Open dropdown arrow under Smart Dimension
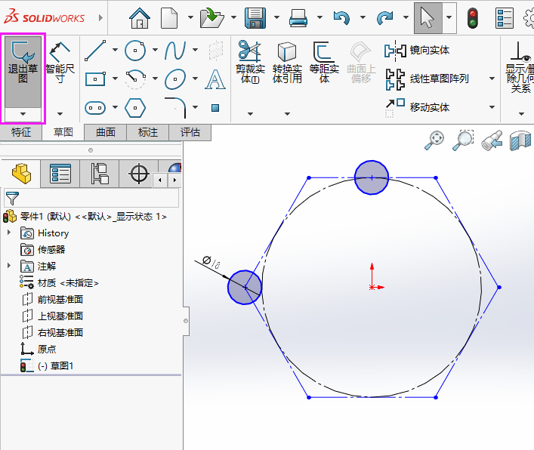The width and height of the screenshot is (534, 450). click(x=60, y=114)
